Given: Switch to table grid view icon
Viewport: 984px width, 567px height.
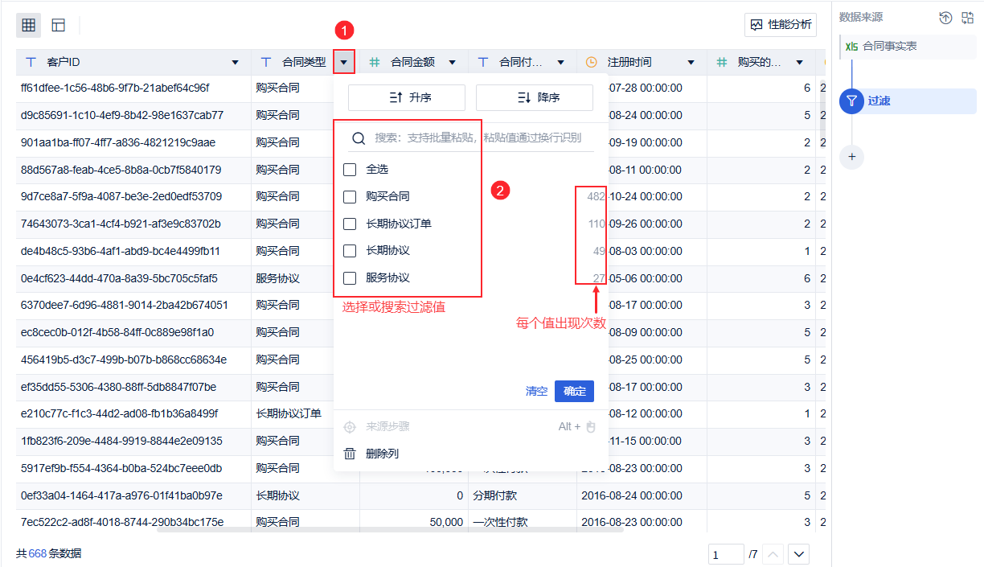Looking at the screenshot, I should coord(29,25).
